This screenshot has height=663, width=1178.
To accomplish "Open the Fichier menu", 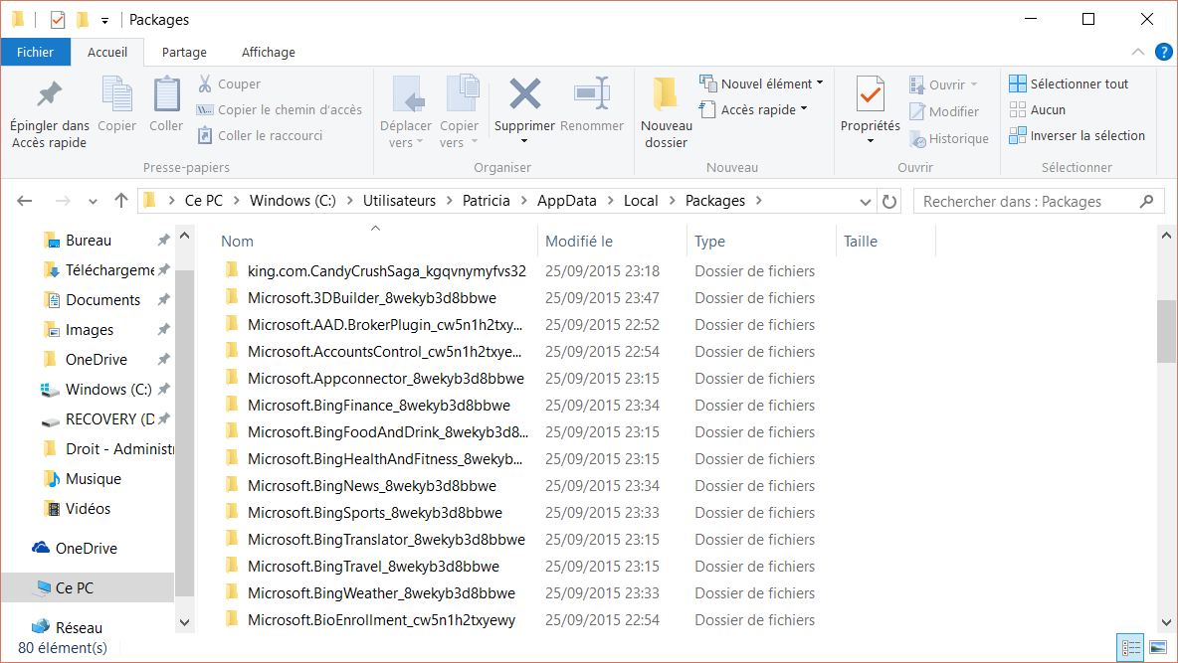I will pos(35,52).
